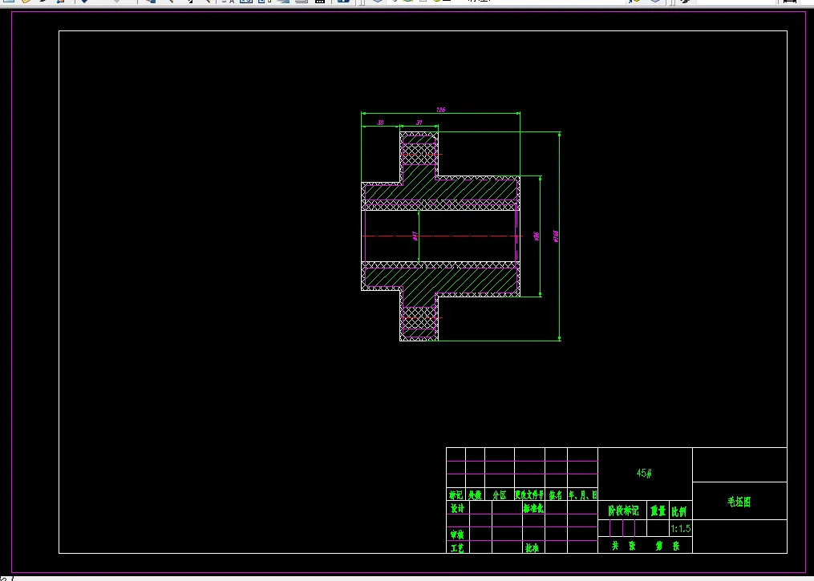Click the 1:1.5 scale value
Screen dimensions: 814x581
click(x=681, y=529)
